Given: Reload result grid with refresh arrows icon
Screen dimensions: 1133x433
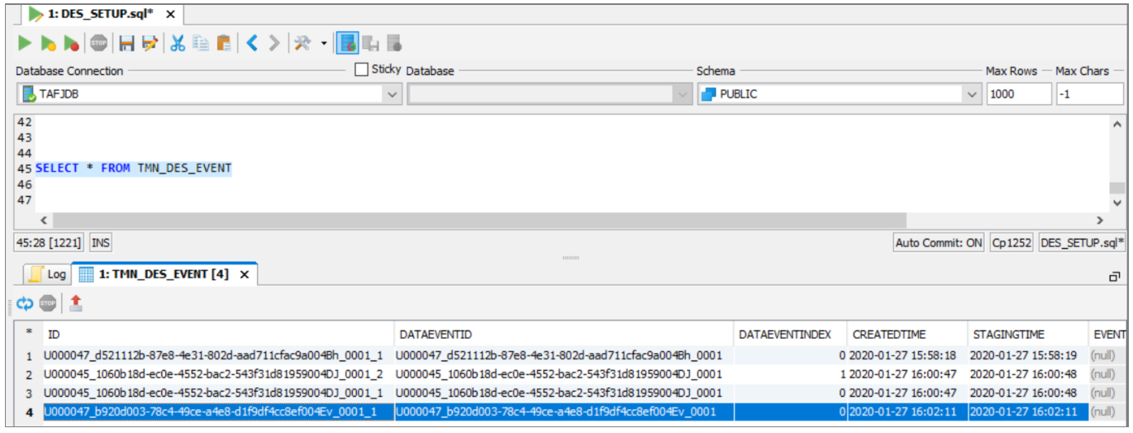Looking at the screenshot, I should tap(25, 303).
